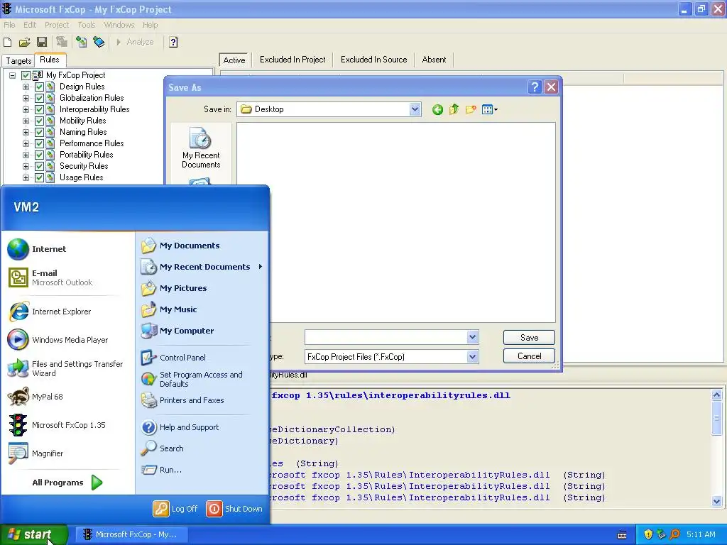Uncheck the Portability Rules checkbox
Image resolution: width=727 pixels, height=545 pixels.
click(x=40, y=155)
